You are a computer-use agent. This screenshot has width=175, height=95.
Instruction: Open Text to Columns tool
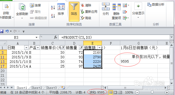[x=105, y=9]
